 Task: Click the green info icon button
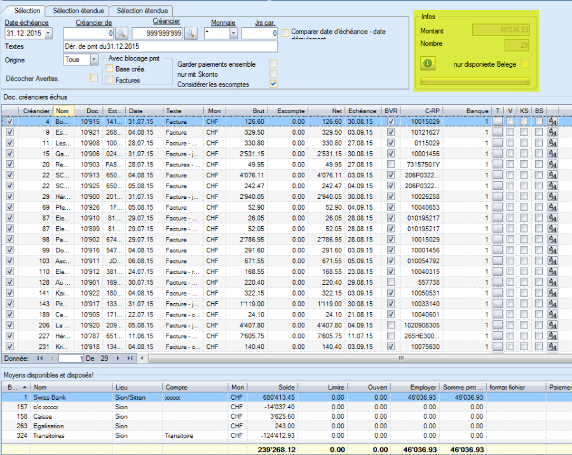click(428, 64)
